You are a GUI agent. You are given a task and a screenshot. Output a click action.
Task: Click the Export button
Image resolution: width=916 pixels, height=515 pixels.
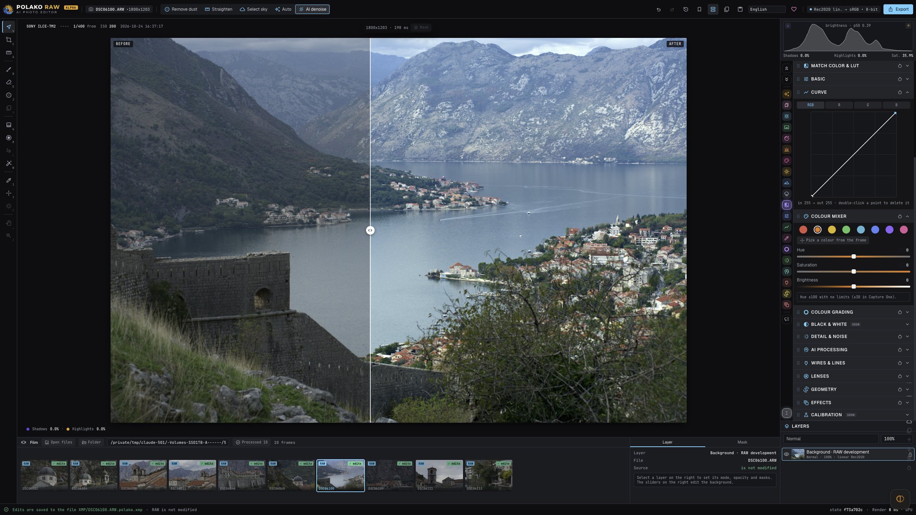(x=899, y=9)
